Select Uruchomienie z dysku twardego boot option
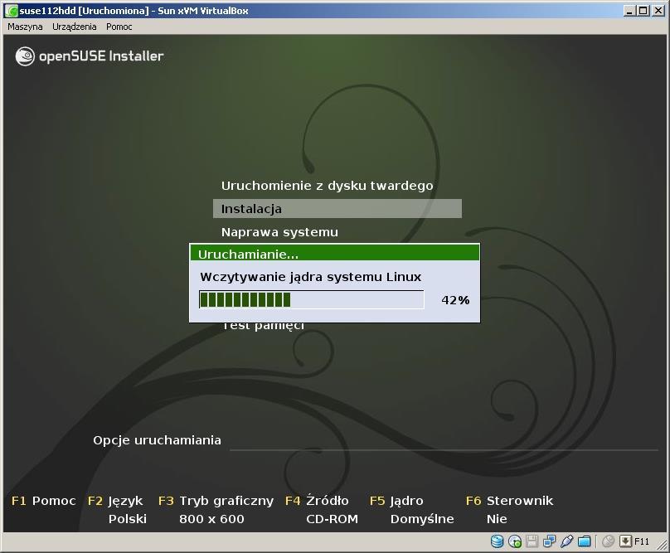Image resolution: width=670 pixels, height=553 pixels. [328, 186]
